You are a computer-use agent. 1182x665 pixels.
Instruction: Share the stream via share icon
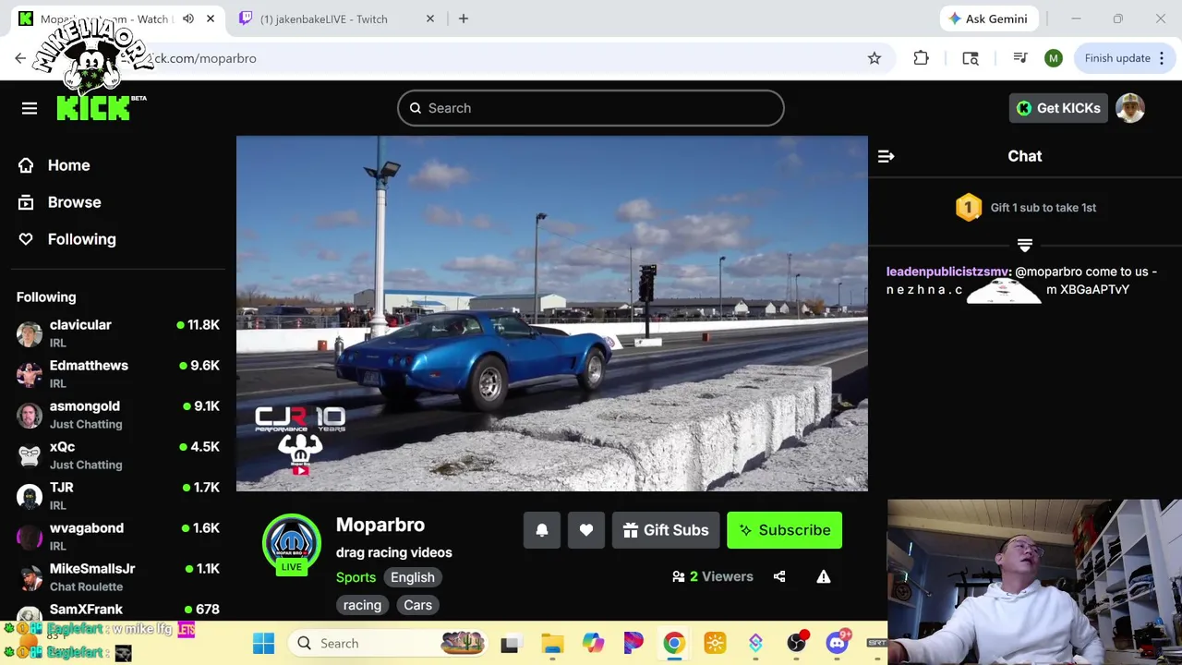point(779,576)
